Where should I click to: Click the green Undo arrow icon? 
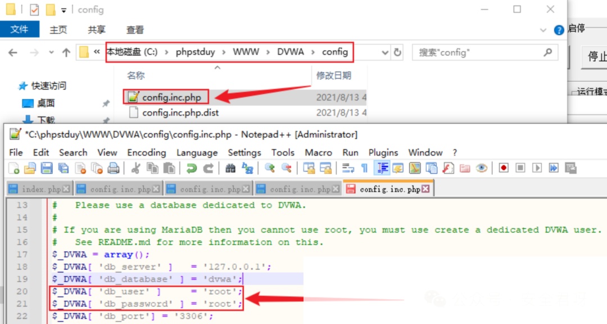pyautogui.click(x=191, y=168)
